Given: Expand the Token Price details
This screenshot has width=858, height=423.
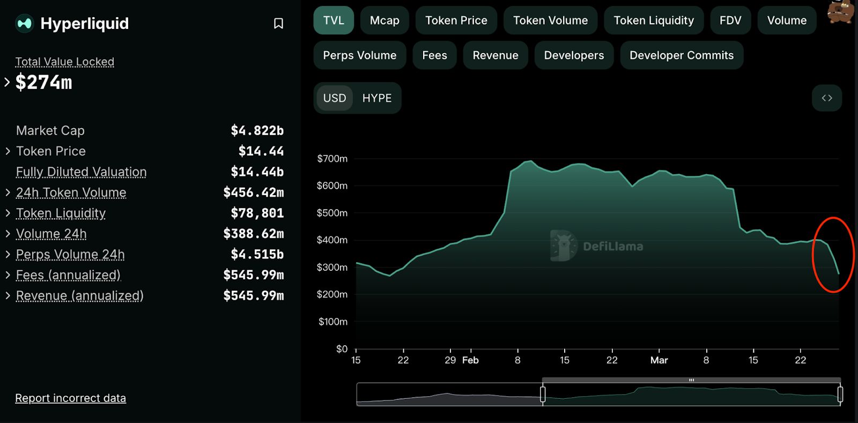Looking at the screenshot, I should tap(8, 151).
